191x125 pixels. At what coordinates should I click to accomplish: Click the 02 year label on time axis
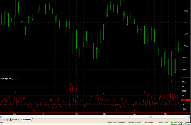click(44, 114)
